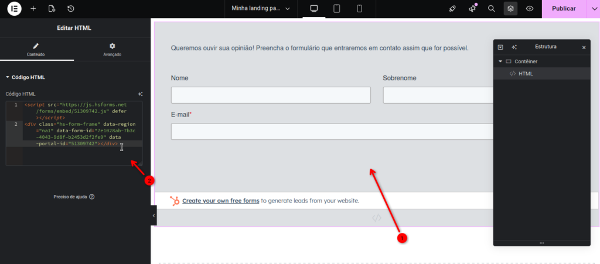This screenshot has height=264, width=600.
Task: Switch to tablet device view
Action: (337, 9)
